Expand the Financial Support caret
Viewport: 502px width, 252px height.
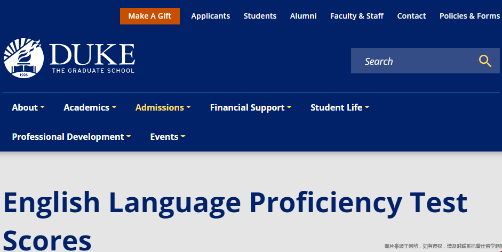[289, 107]
